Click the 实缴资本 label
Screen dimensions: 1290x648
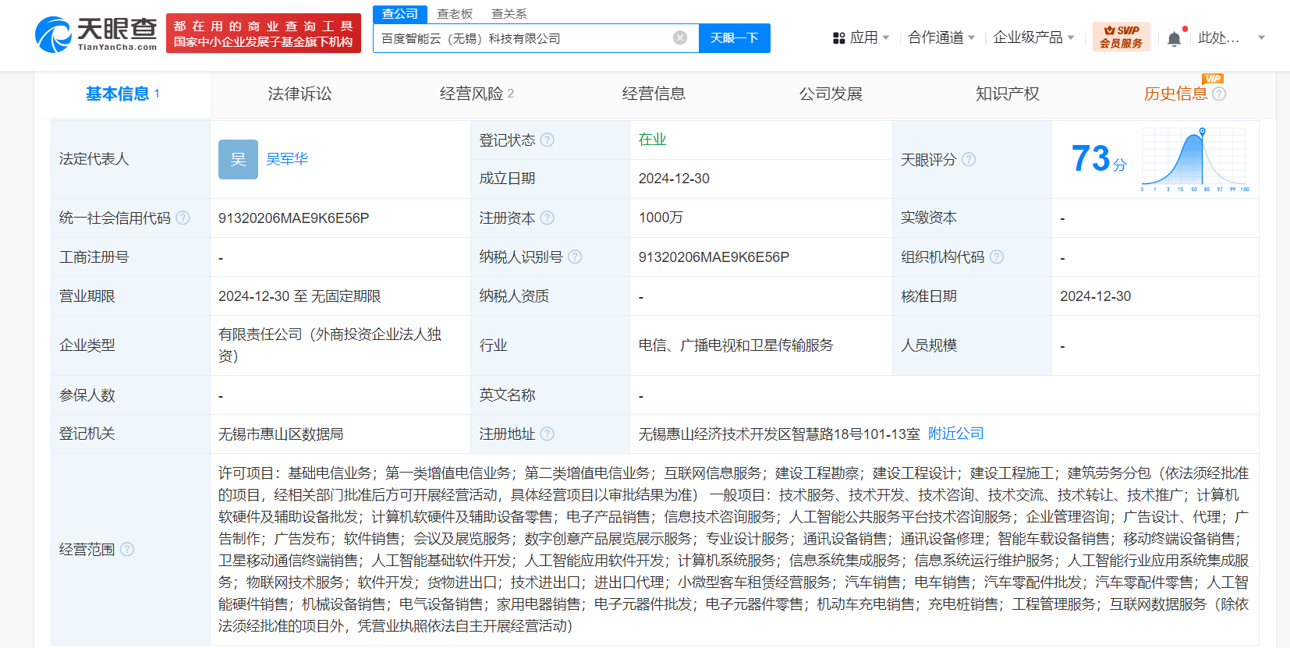point(929,218)
